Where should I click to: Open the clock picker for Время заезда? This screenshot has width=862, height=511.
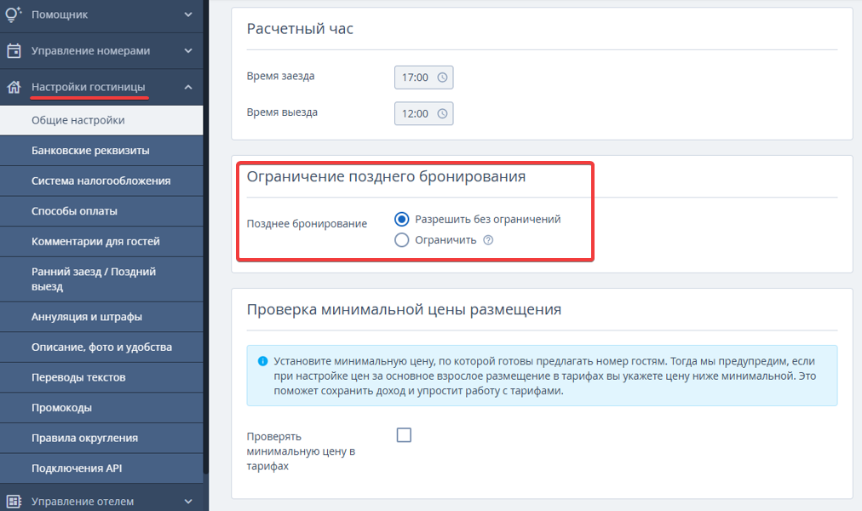pos(442,78)
